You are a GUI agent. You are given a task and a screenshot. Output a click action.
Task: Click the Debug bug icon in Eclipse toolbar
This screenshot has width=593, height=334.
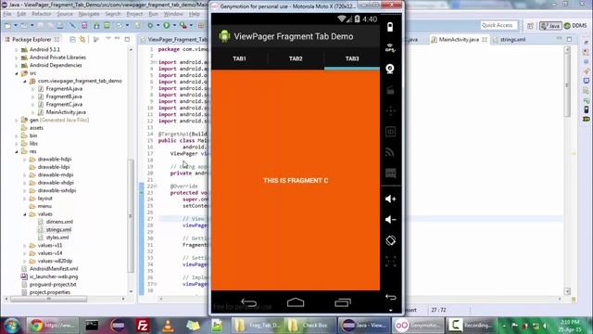coord(150,25)
